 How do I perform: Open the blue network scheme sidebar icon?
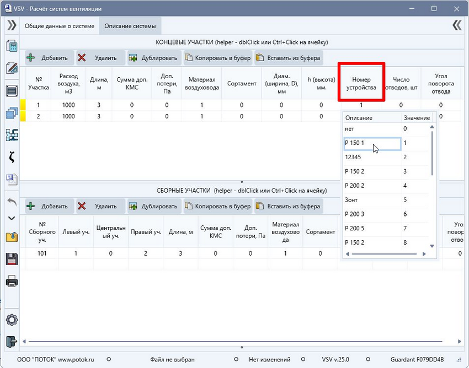click(x=12, y=135)
